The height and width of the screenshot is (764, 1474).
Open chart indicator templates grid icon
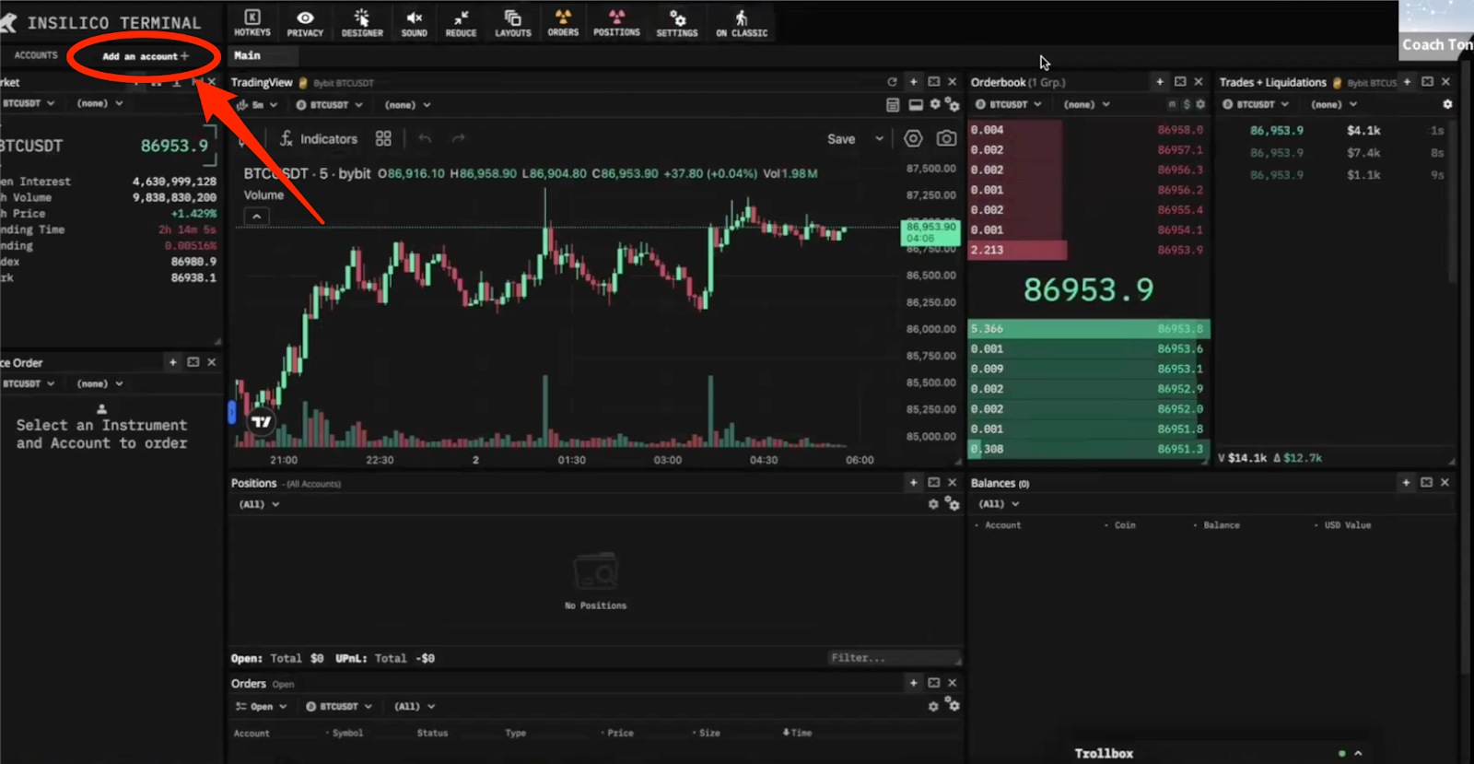click(x=383, y=138)
